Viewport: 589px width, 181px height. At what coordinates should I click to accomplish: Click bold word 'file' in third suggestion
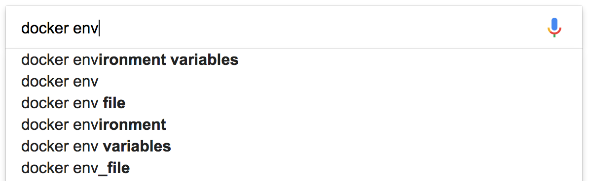pyautogui.click(x=114, y=103)
